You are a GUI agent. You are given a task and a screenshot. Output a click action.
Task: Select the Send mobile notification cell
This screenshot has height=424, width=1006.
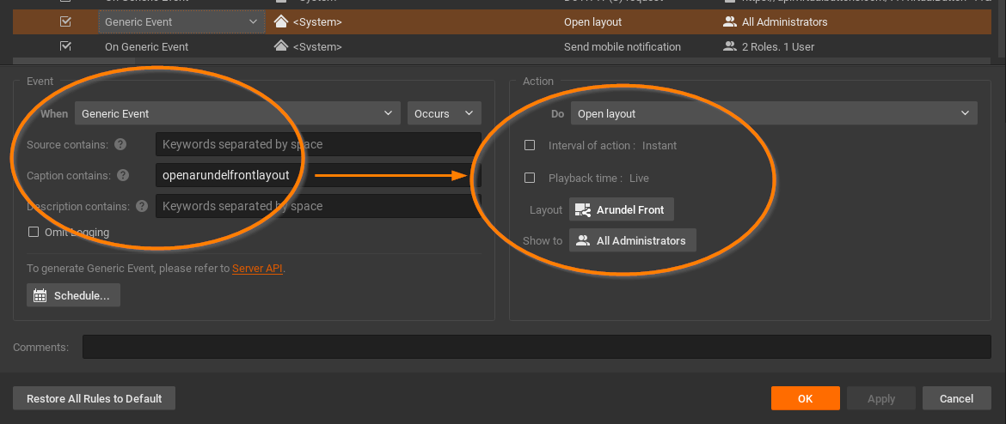(x=623, y=46)
